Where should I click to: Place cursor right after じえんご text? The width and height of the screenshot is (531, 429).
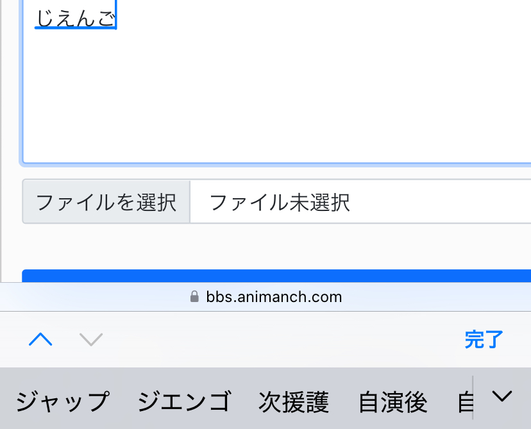[x=117, y=17]
